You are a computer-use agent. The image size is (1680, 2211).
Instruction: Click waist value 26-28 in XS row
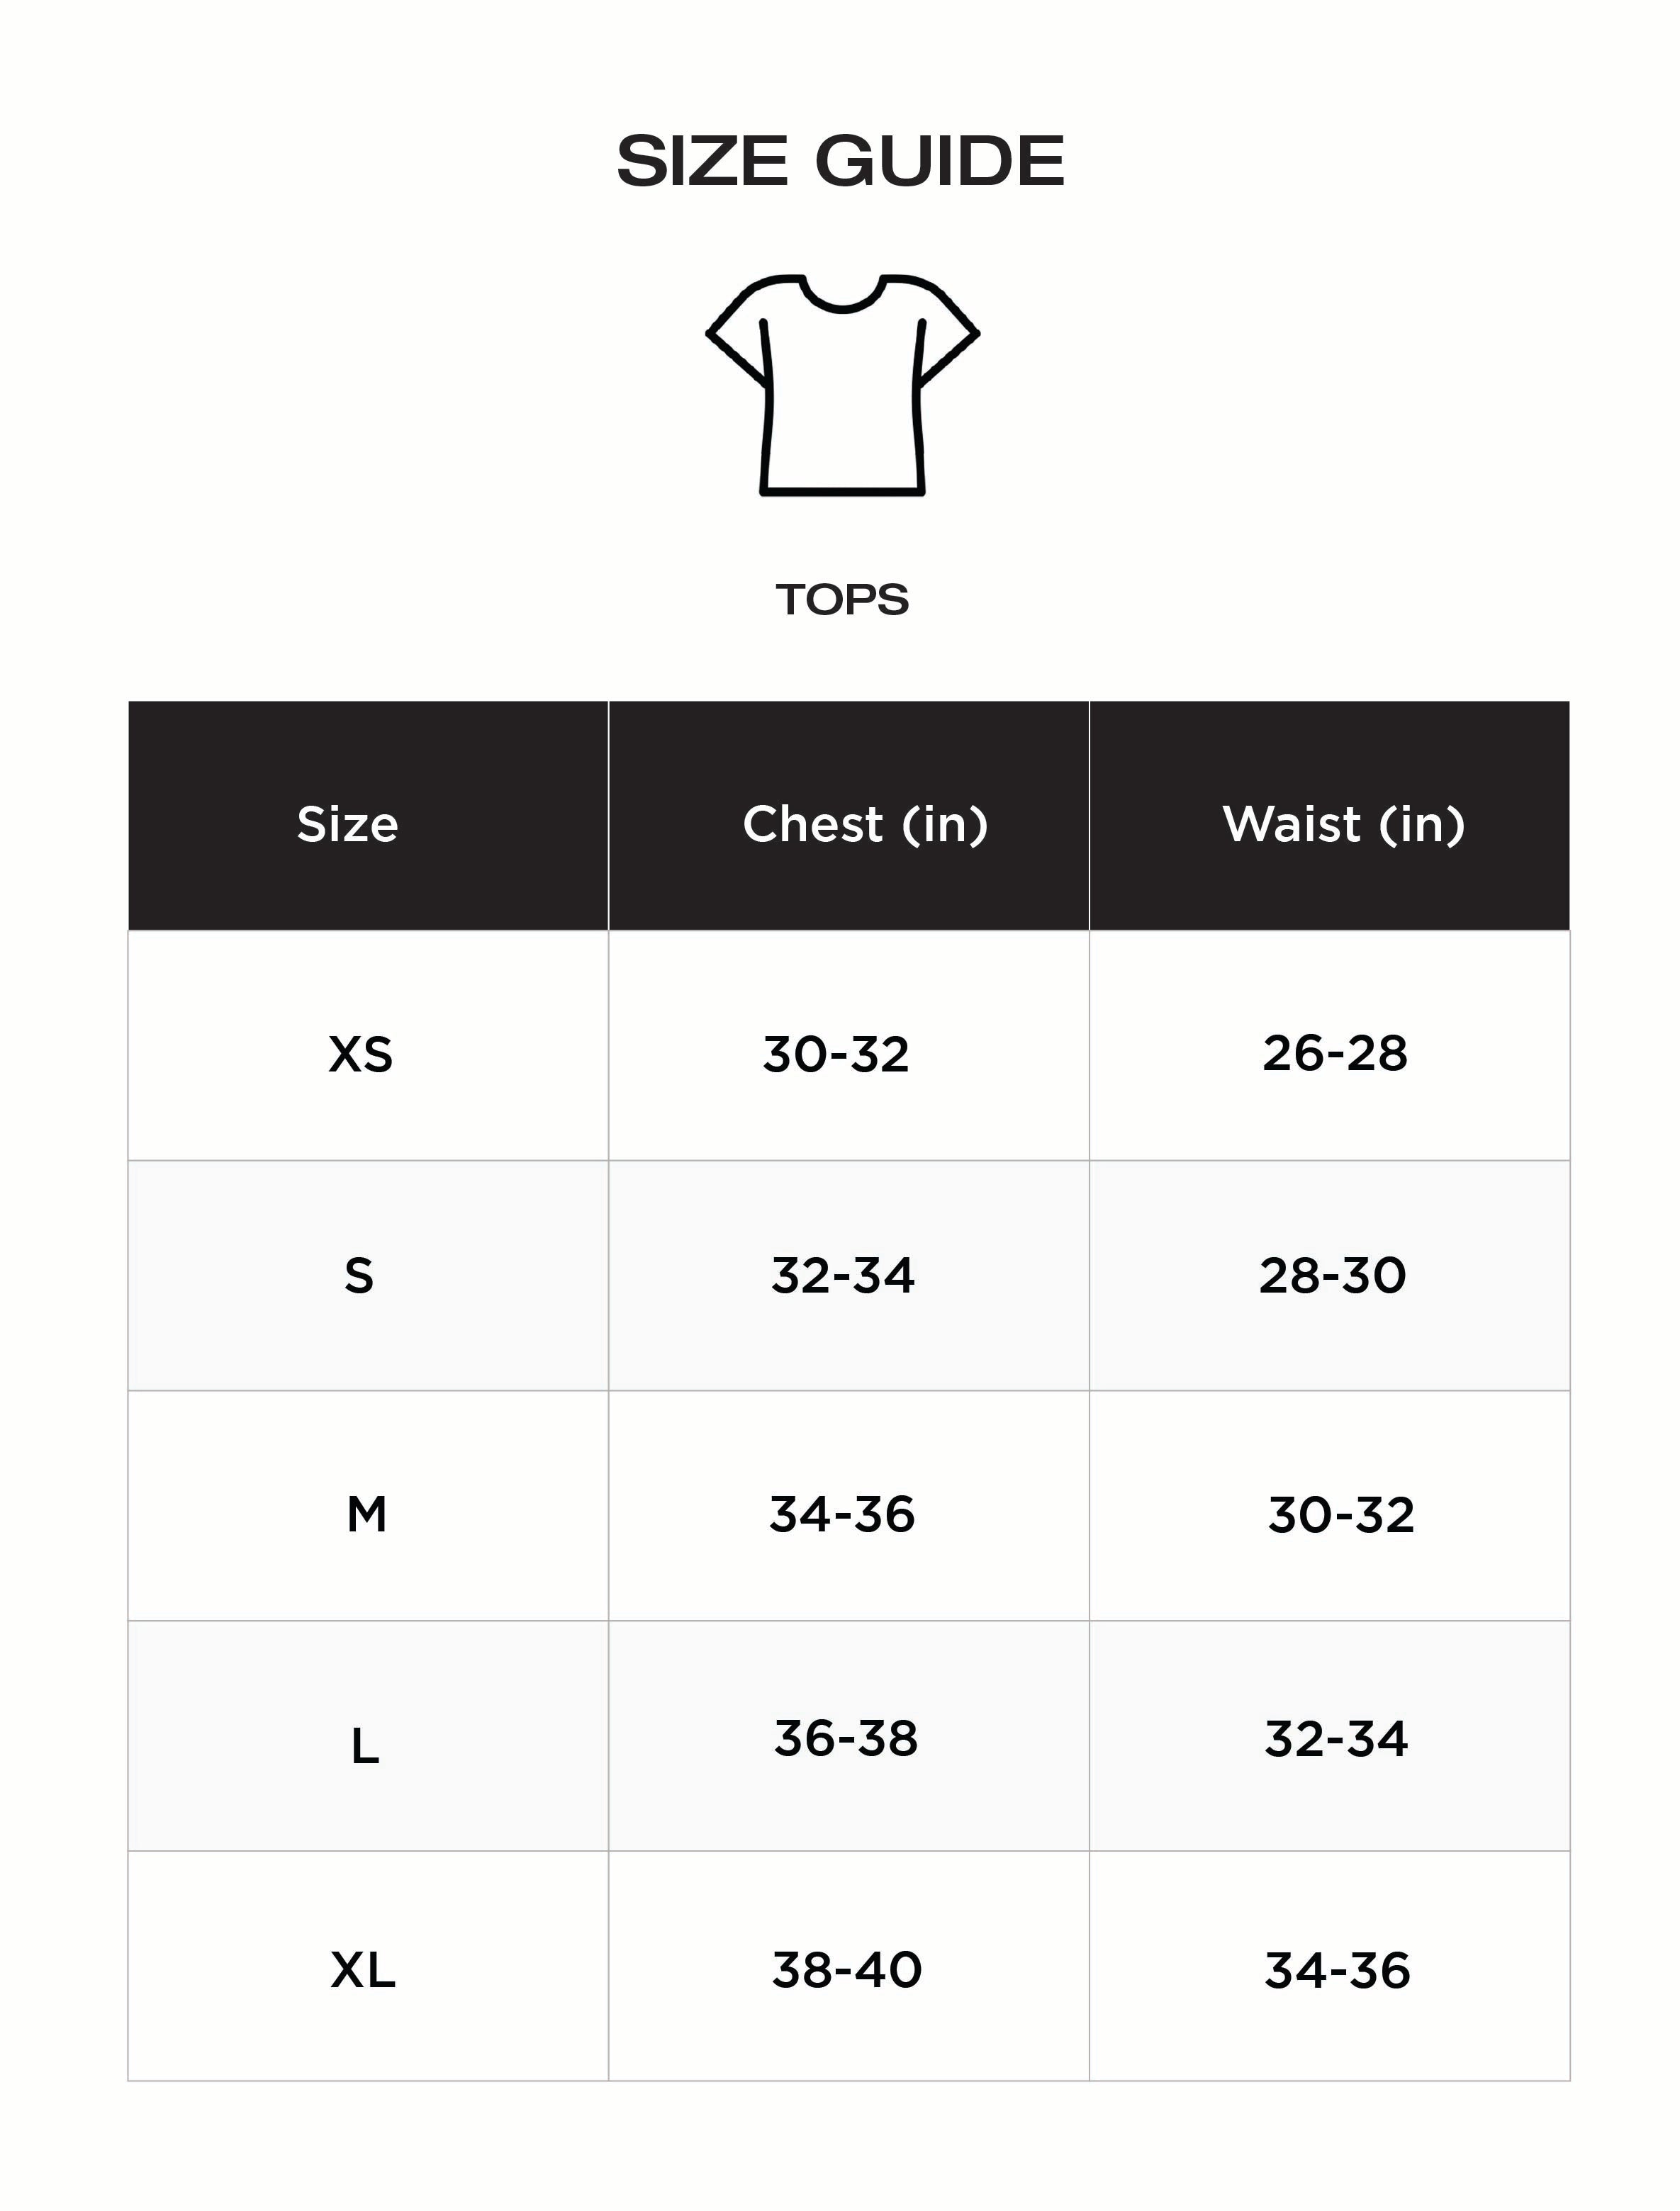coord(1335,1054)
